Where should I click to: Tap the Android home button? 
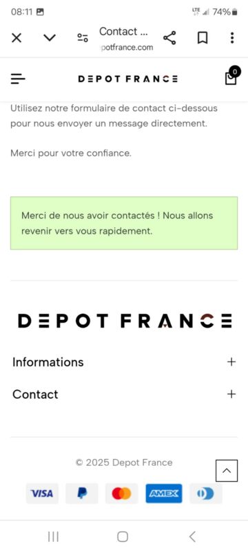[122, 537]
